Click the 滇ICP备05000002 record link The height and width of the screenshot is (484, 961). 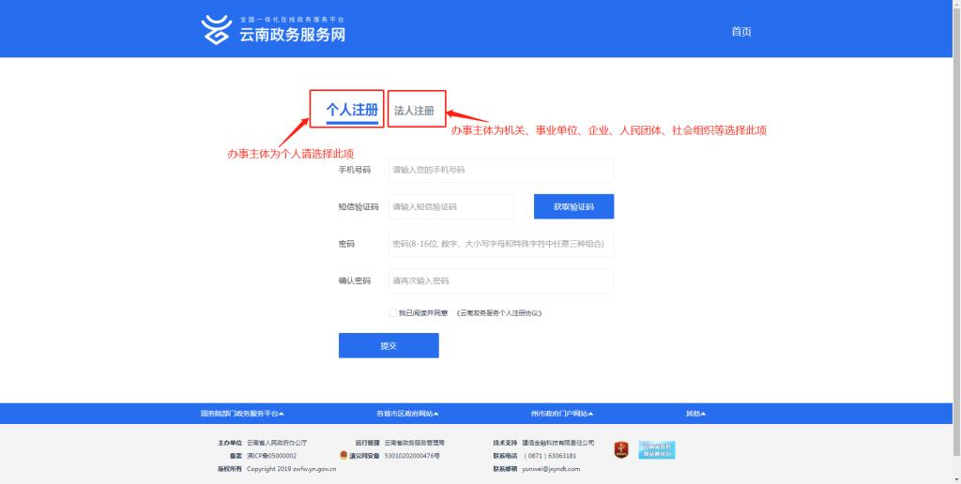click(272, 456)
